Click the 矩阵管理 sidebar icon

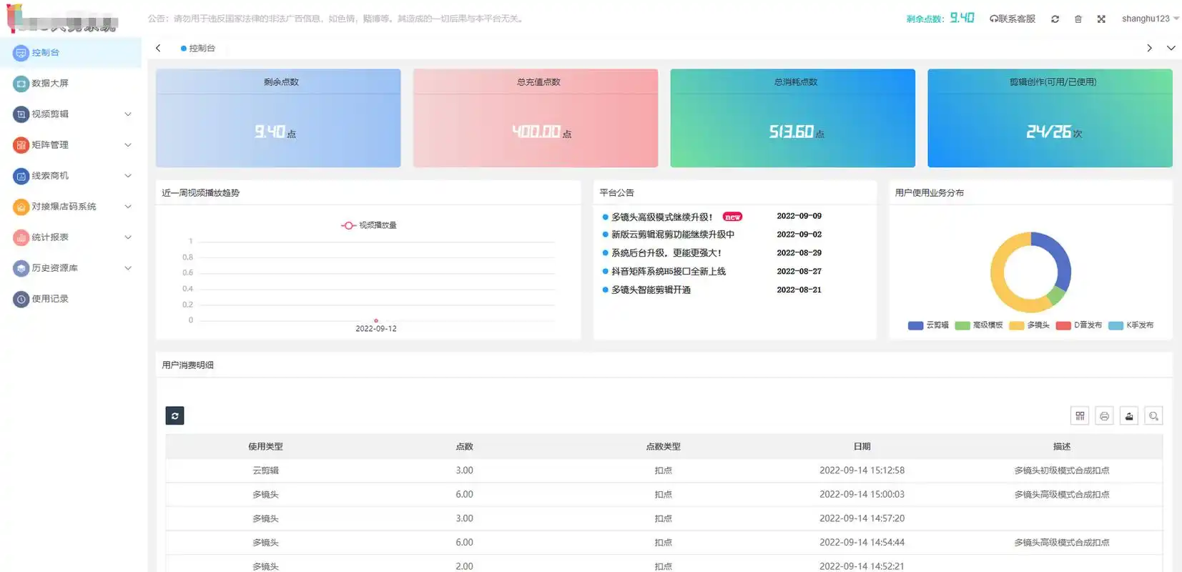21,145
